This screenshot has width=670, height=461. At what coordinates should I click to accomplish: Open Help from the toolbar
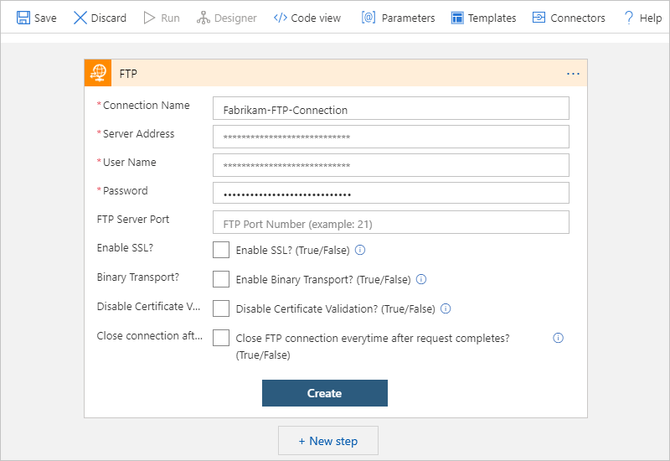pos(642,18)
